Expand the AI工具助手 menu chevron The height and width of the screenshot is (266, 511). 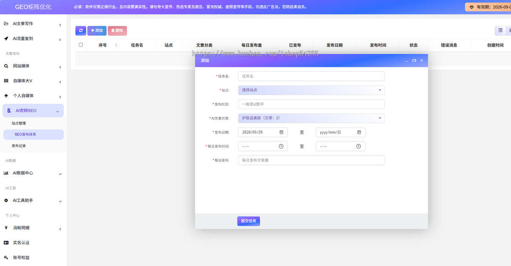(x=60, y=201)
